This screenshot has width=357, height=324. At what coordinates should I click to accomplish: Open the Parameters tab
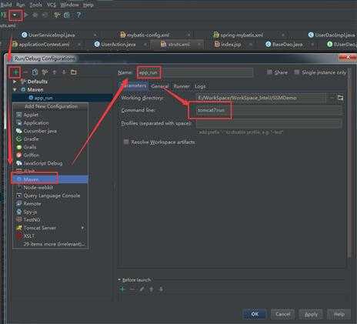[x=134, y=86]
